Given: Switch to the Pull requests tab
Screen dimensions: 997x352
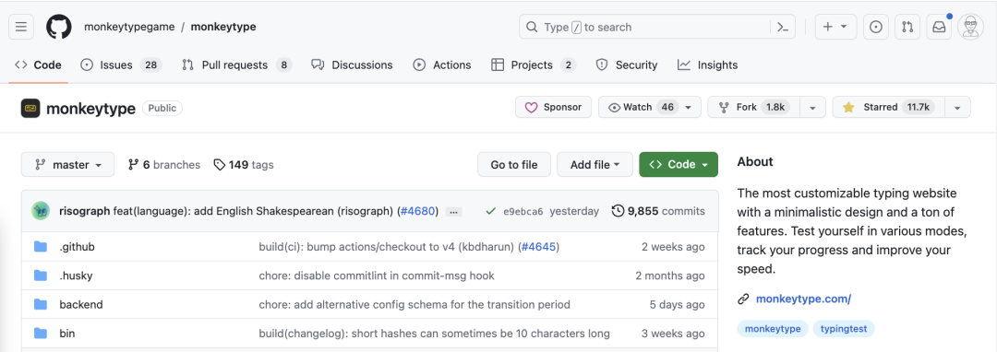Looking at the screenshot, I should click(236, 65).
